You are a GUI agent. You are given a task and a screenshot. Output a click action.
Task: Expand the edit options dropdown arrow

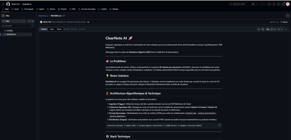point(282,29)
